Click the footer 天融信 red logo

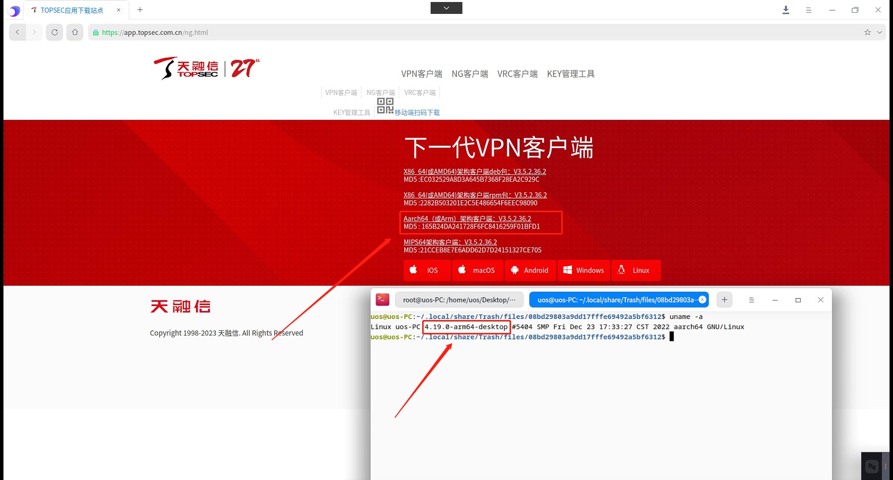tap(180, 306)
